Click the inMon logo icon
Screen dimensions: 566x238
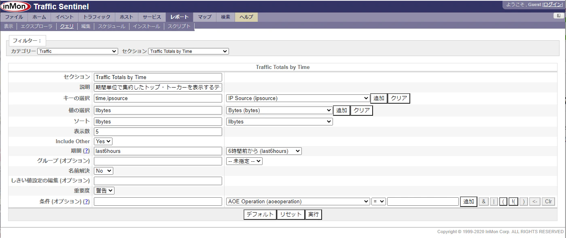(x=16, y=7)
